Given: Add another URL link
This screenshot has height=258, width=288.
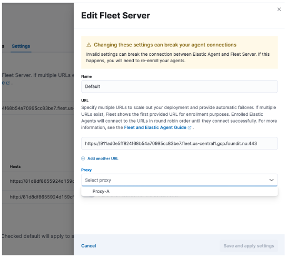Looking at the screenshot, I should coord(103,158).
